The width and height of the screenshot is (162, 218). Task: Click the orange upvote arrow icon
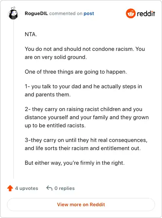pos(10,188)
